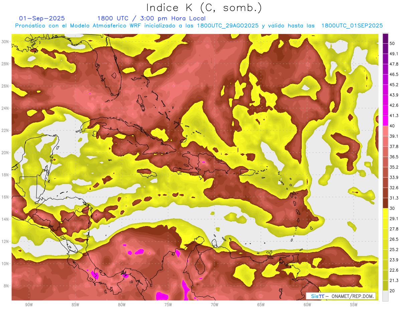Click the "46.5" color bar label

[394, 74]
